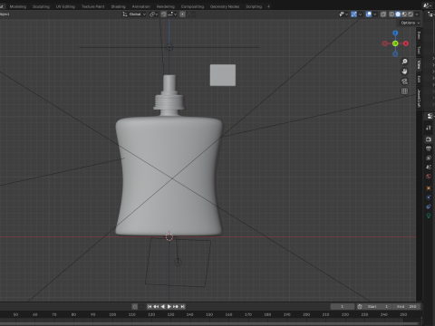Play the animation forward
Image resolution: width=435 pixels, height=326 pixels.
[169, 307]
